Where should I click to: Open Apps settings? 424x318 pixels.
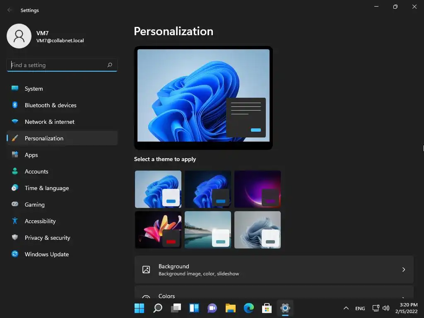click(62, 155)
